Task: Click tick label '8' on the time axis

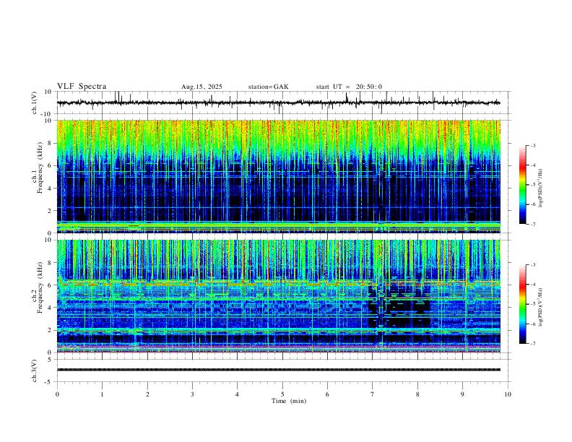Action: click(417, 394)
